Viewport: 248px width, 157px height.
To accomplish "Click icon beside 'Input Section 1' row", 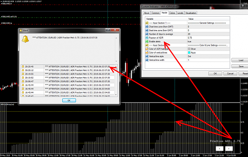I will point(147,23).
